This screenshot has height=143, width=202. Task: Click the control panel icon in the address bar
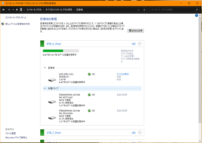[21, 10]
